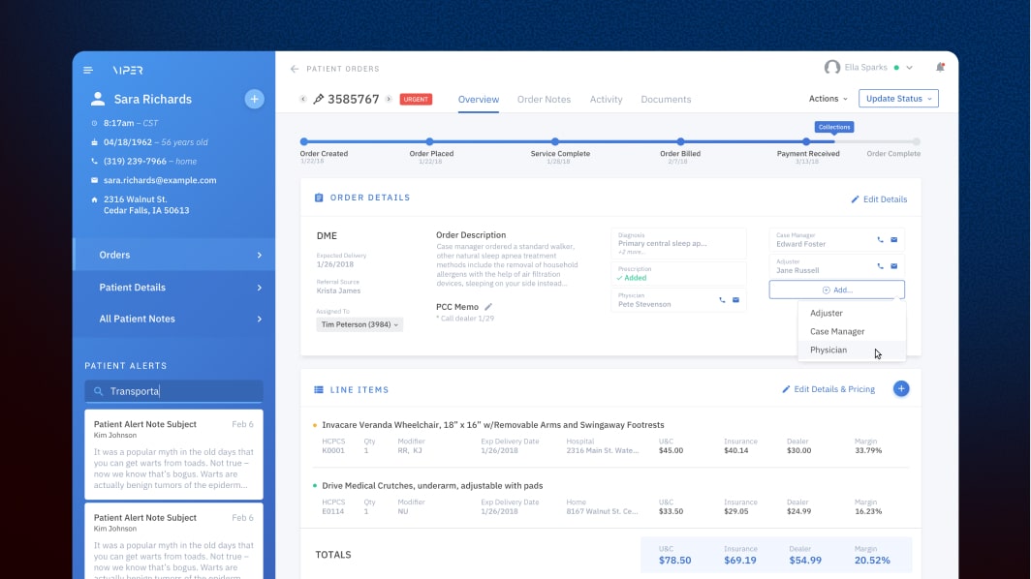Click the patient email address
This screenshot has height=579, width=1031.
[x=160, y=180]
